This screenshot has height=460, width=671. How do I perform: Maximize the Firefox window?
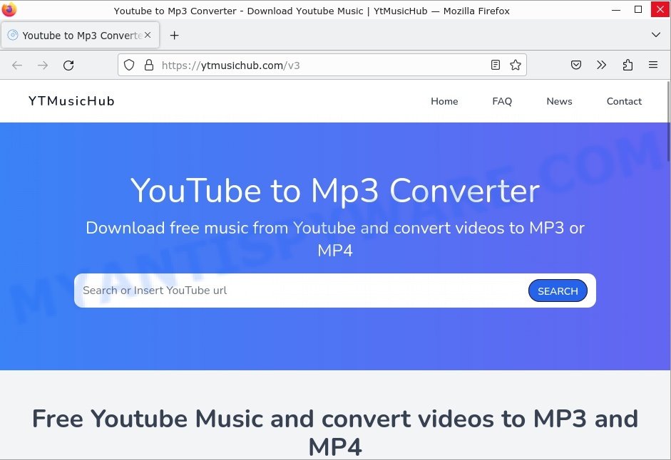pyautogui.click(x=637, y=9)
